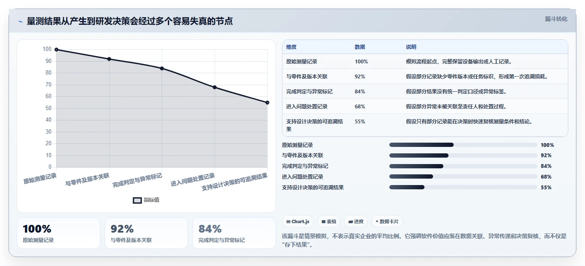Click the 92% progress bar
Image resolution: width=585 pixels, height=266 pixels.
click(x=463, y=155)
